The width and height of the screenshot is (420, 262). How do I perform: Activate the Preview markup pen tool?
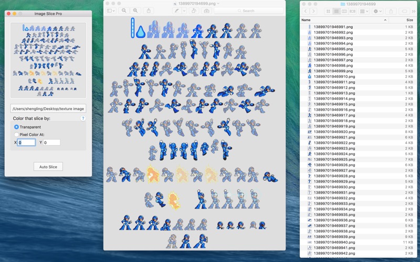tap(177, 10)
